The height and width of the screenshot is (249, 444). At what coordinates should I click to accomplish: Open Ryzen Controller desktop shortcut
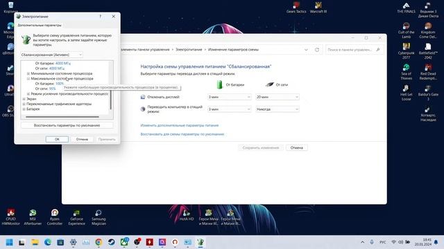(55, 217)
